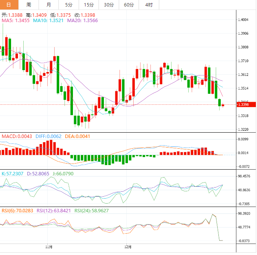Click the 1.3514 price axis label
The image size is (257, 255).
click(243, 88)
